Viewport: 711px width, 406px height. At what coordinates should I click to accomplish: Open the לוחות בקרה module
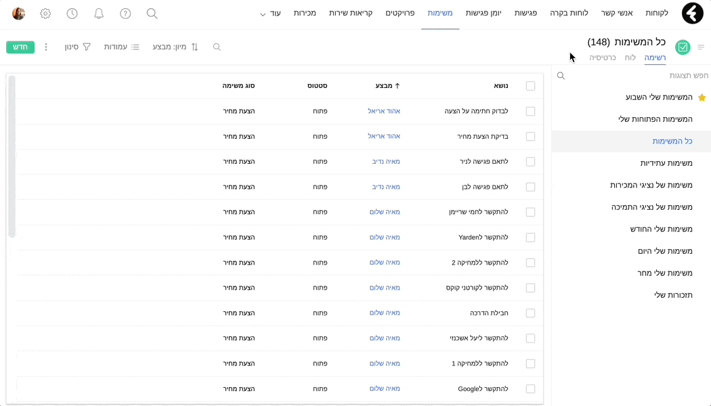(569, 13)
